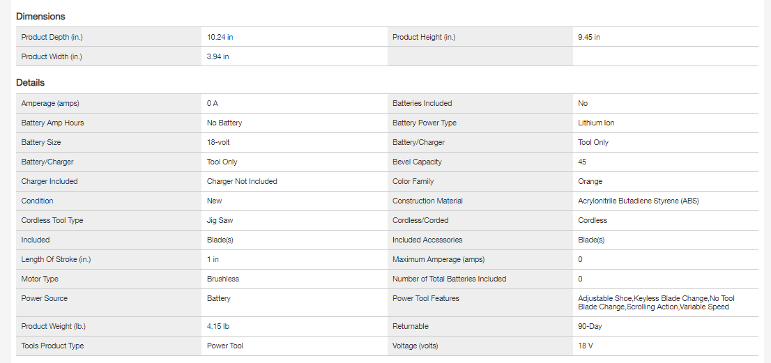The image size is (771, 363).
Task: Click the Dimensions section heading
Action: (x=40, y=16)
